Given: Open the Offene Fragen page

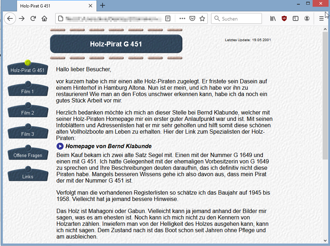Looking at the screenshot, I should tap(28, 153).
